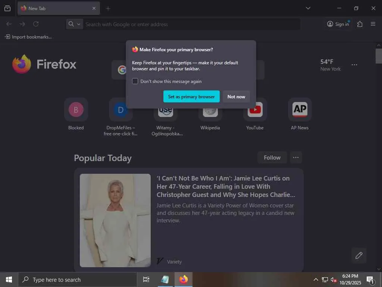Open the network status tray icon
The image size is (382, 287).
[325, 280]
